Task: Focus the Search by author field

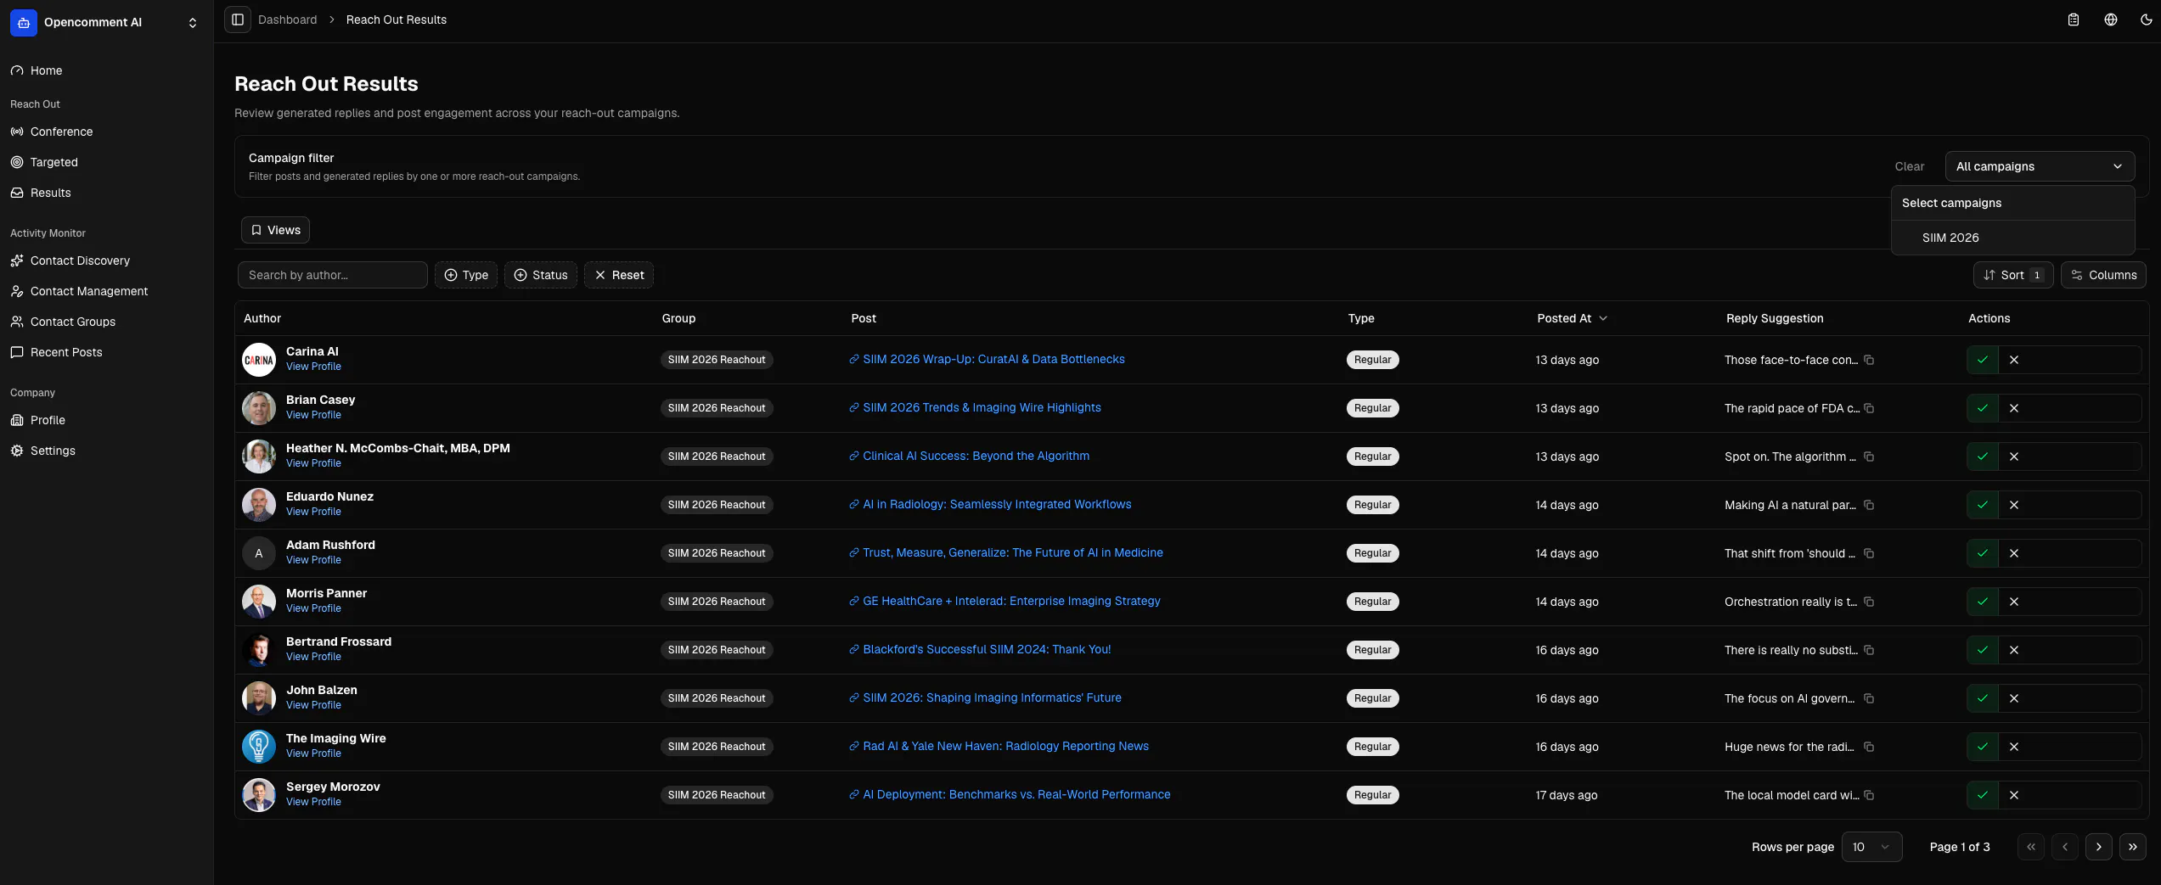Action: coord(333,275)
